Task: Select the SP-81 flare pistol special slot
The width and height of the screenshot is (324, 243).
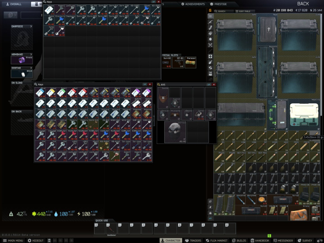Action: (178, 63)
